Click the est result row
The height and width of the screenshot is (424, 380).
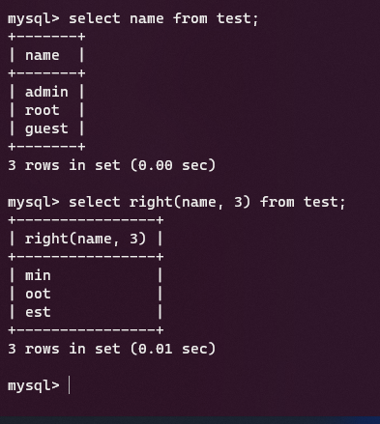click(x=86, y=312)
